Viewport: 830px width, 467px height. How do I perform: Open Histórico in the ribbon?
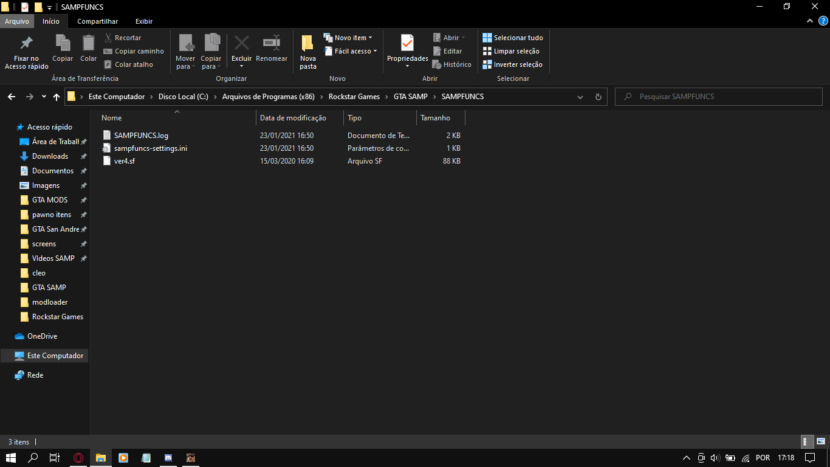pyautogui.click(x=451, y=64)
